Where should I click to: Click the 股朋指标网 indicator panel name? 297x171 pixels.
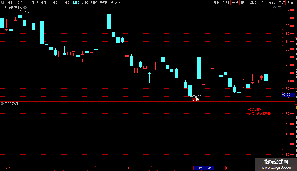(13, 104)
